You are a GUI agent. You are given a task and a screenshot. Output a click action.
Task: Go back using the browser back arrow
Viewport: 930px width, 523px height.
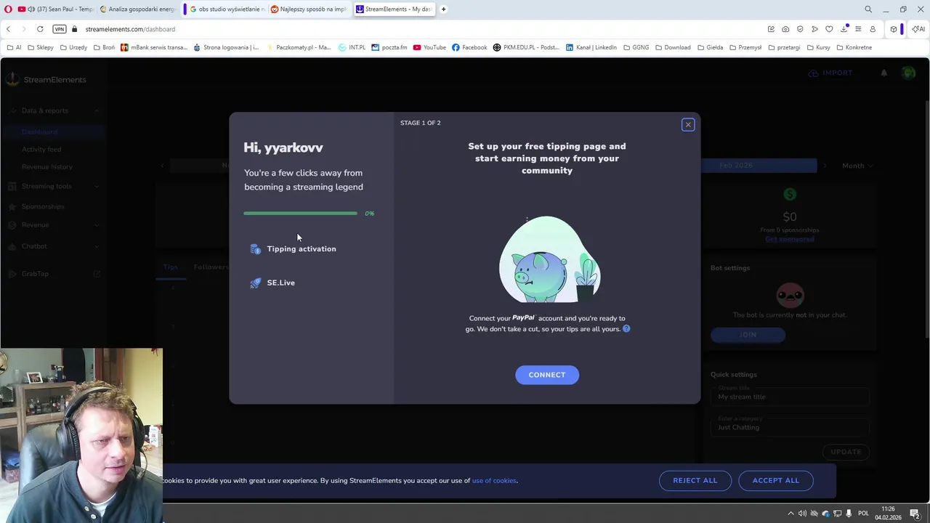click(x=8, y=29)
